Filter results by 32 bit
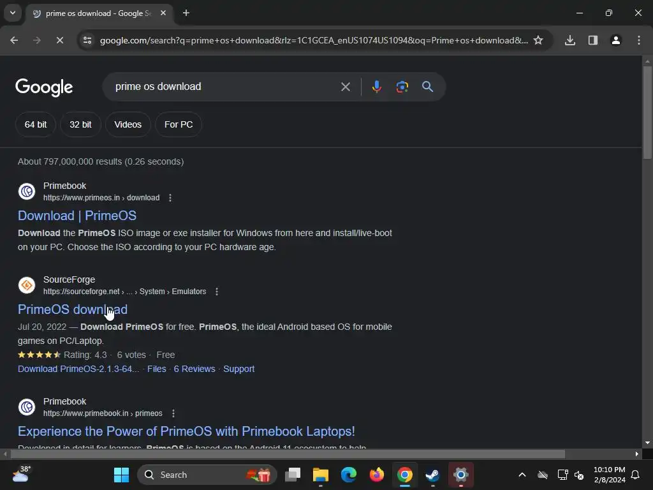 coord(80,124)
